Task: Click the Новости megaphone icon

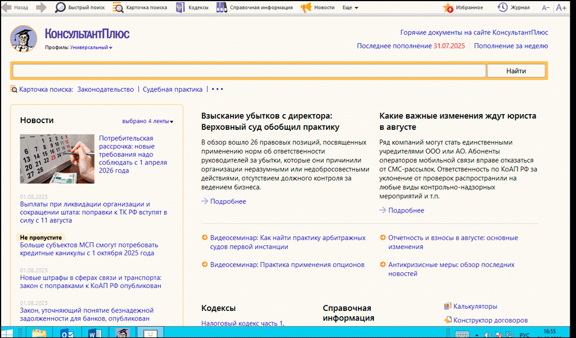Action: (306, 7)
